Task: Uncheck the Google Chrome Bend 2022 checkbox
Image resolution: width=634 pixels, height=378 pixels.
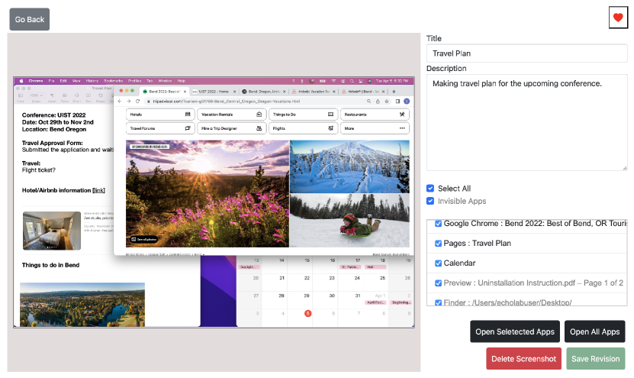Action: (438, 224)
